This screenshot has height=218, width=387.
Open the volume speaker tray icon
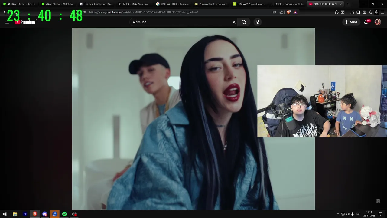(x=348, y=214)
